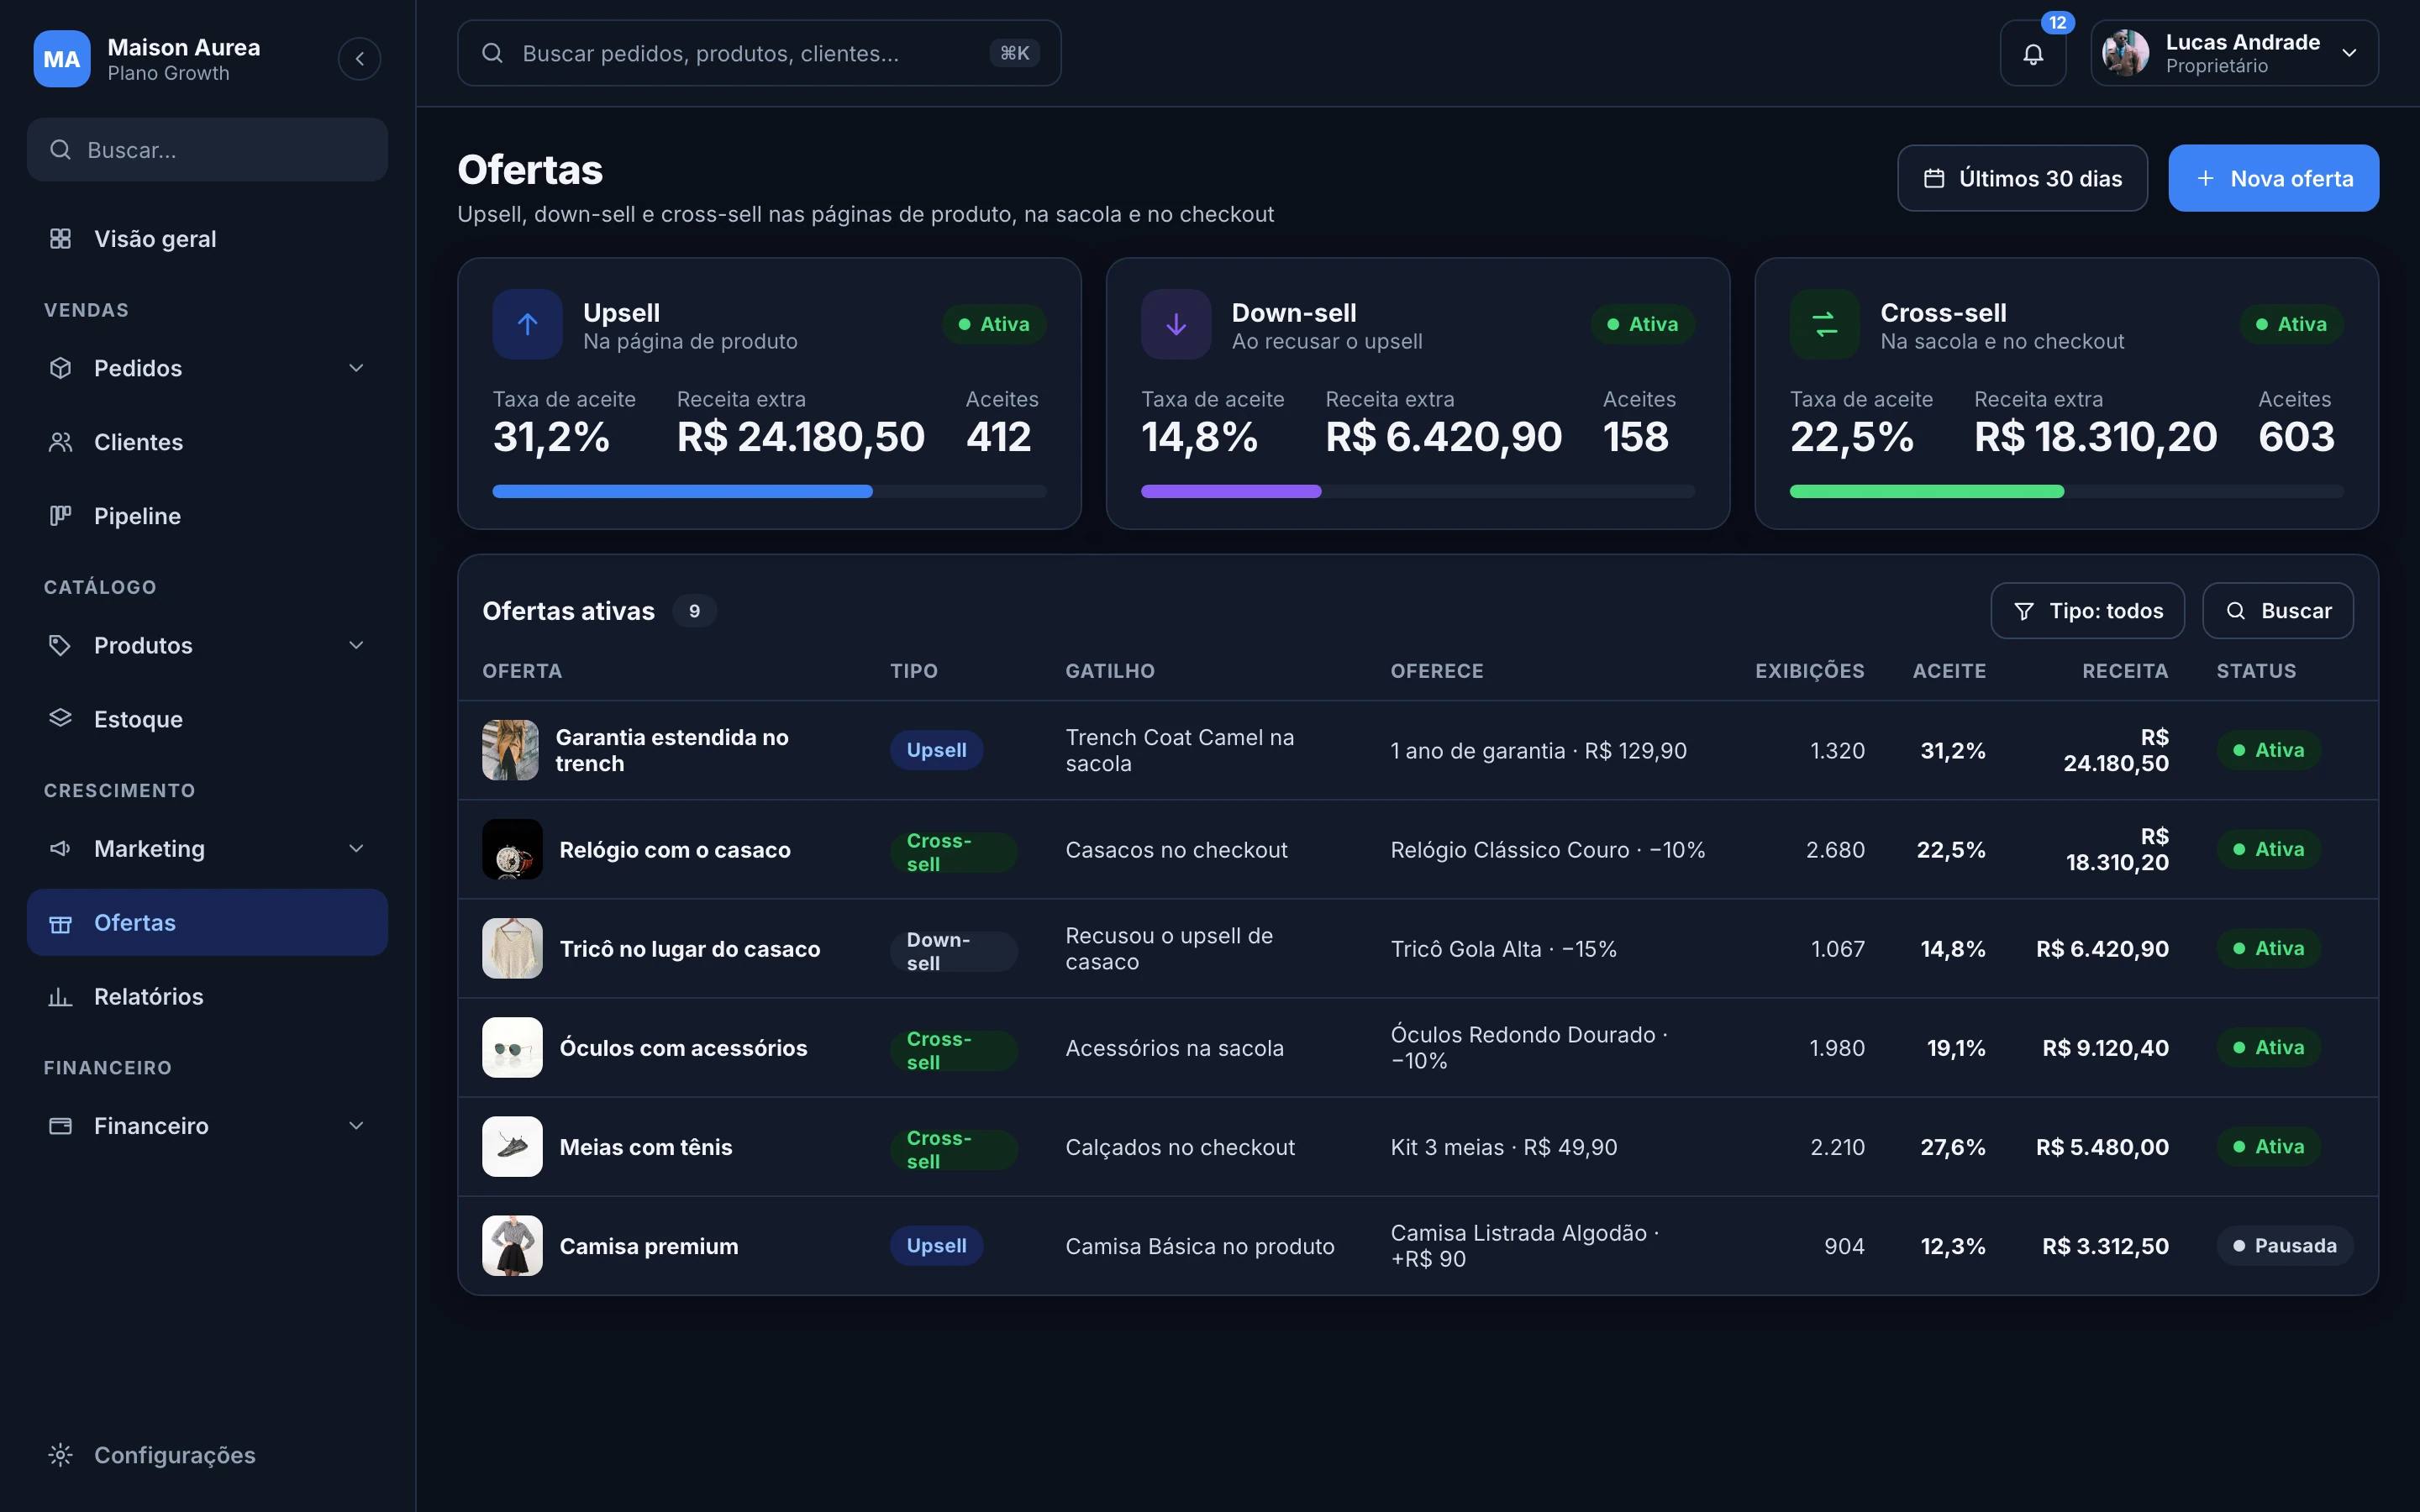
Task: Click Lucas Andrade's avatar photo
Action: tap(2125, 53)
